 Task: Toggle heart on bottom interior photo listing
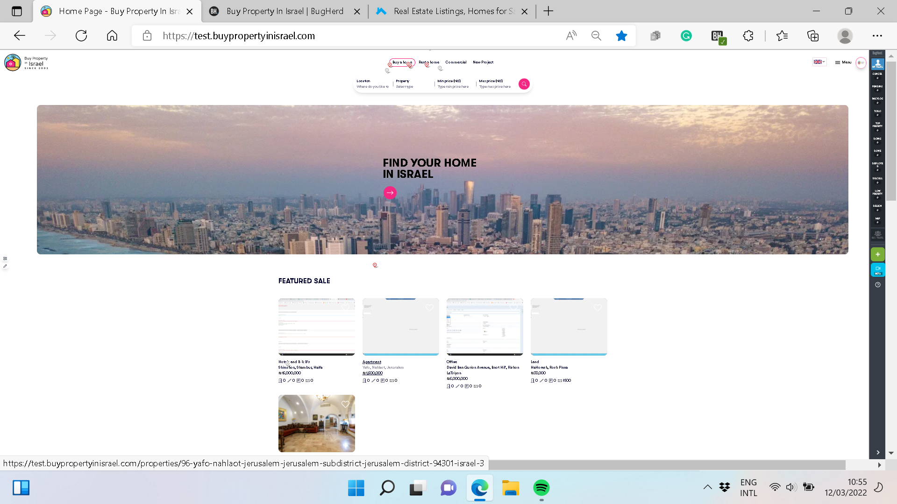[345, 404]
